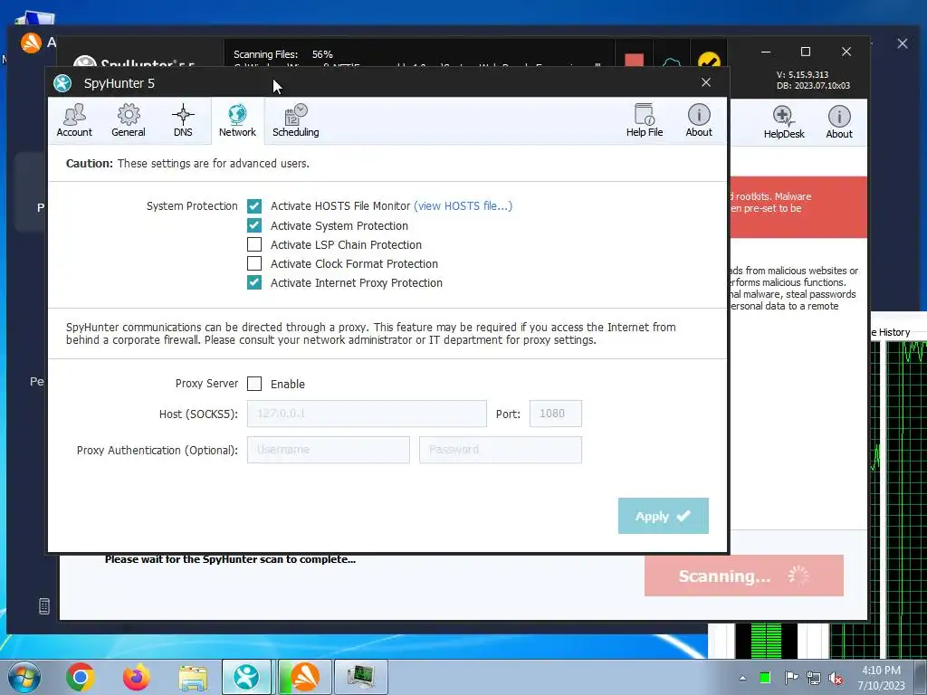Open the Scheduling calendar tab
This screenshot has width=927, height=695.
click(296, 120)
